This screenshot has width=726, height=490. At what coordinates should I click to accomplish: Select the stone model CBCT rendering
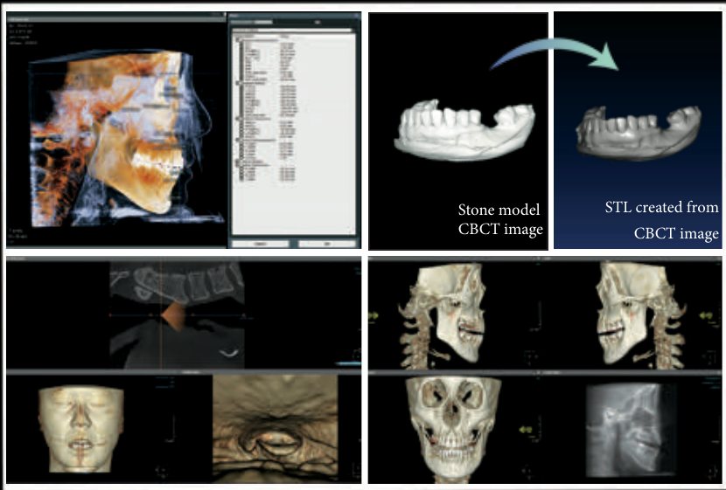pyautogui.click(x=464, y=130)
